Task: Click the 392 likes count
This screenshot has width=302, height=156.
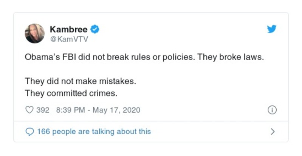Action: coord(43,110)
